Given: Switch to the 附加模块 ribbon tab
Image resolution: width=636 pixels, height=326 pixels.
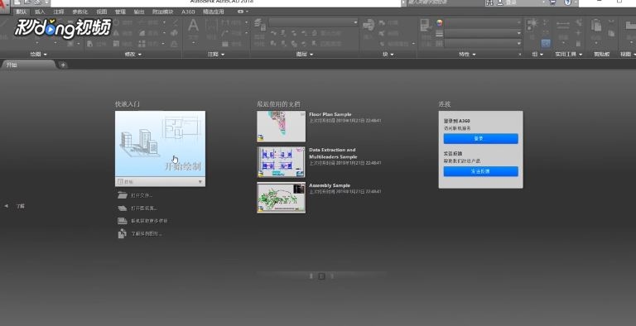Looking at the screenshot, I should pyautogui.click(x=162, y=12).
